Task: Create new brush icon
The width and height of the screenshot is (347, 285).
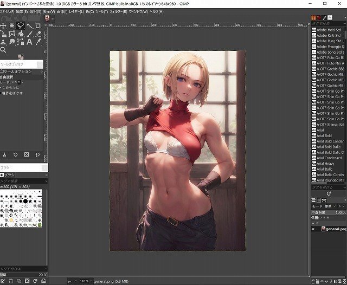Action: pyautogui.click(x=11, y=281)
